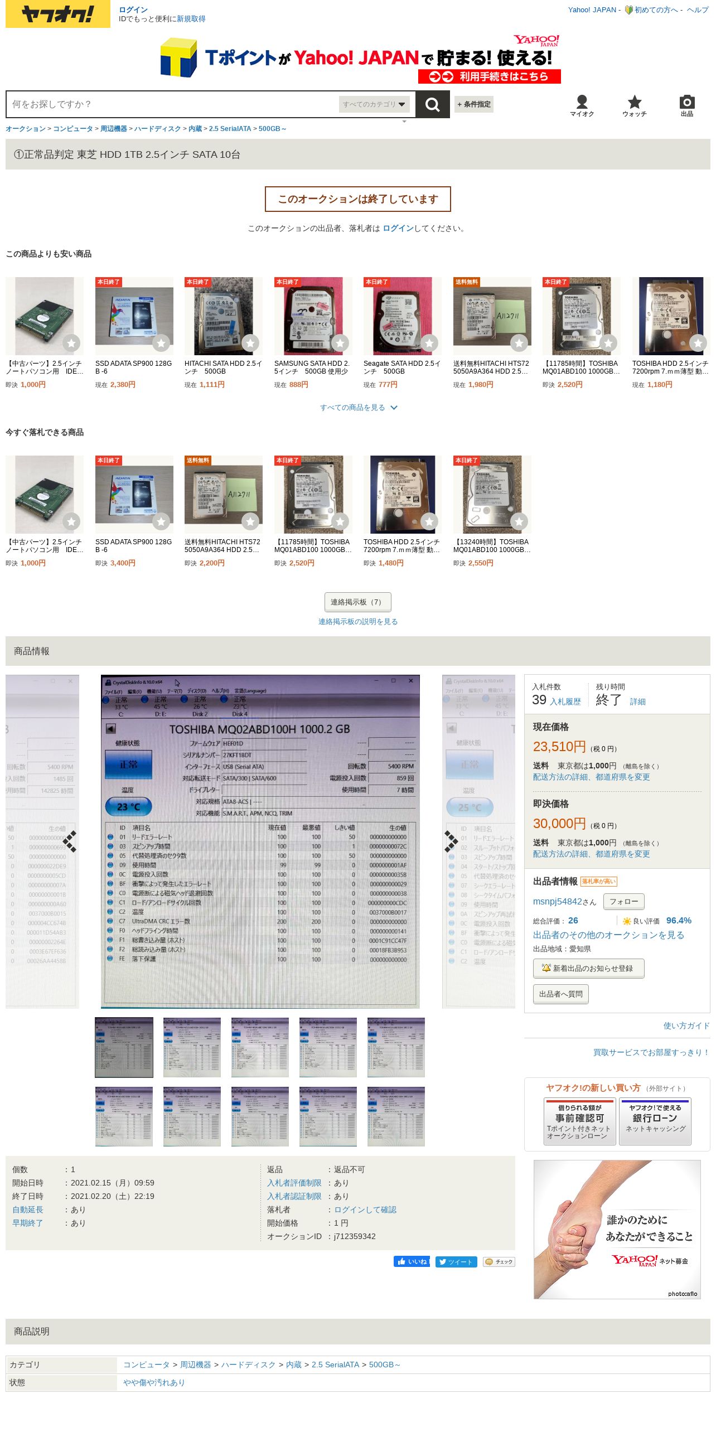Click the ログインして確認 link
716x1432 pixels.
point(365,1210)
